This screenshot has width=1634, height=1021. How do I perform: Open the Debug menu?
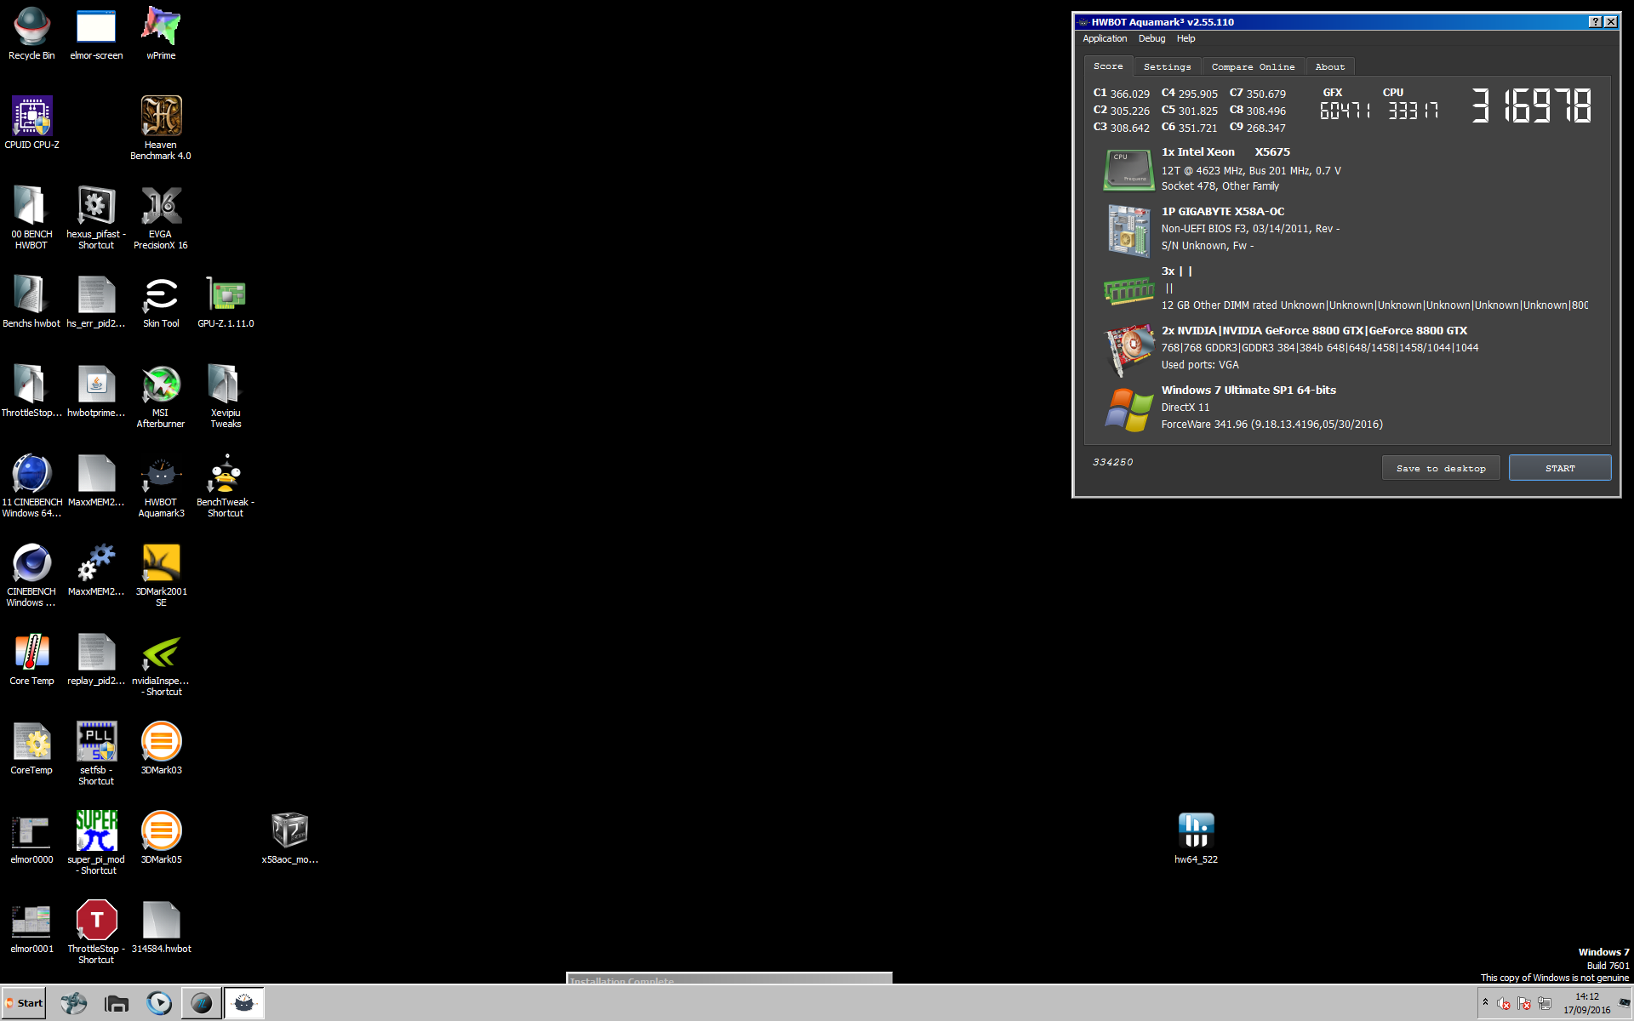[1151, 38]
